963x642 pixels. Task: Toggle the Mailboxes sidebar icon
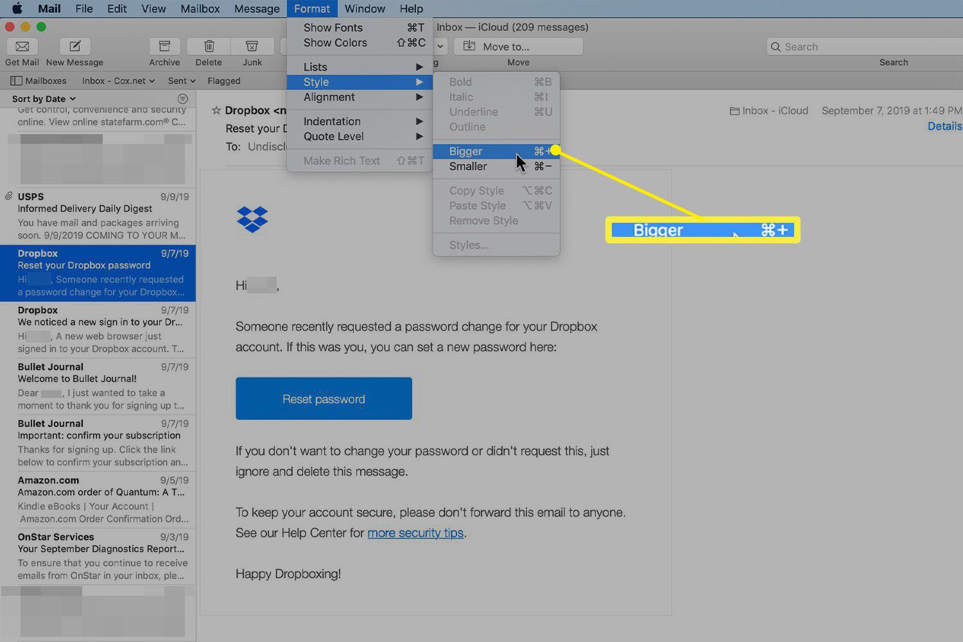click(16, 81)
